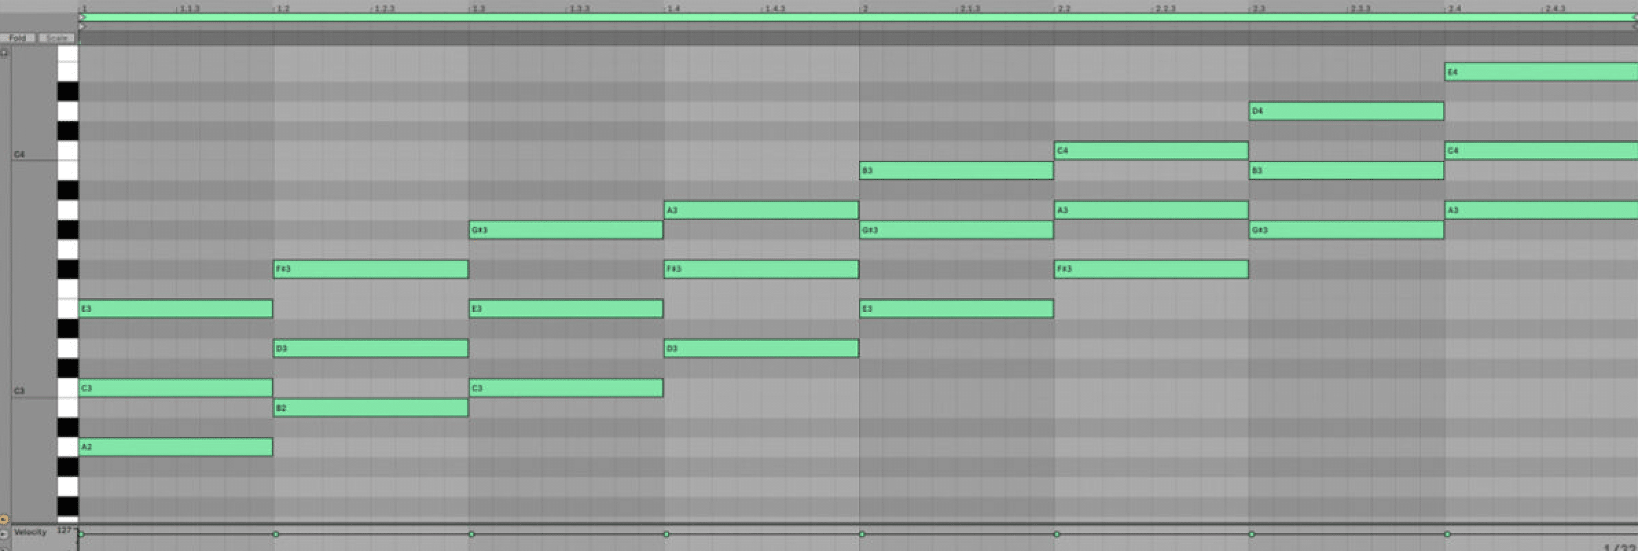Click the 'Velocity' lane label

30,532
